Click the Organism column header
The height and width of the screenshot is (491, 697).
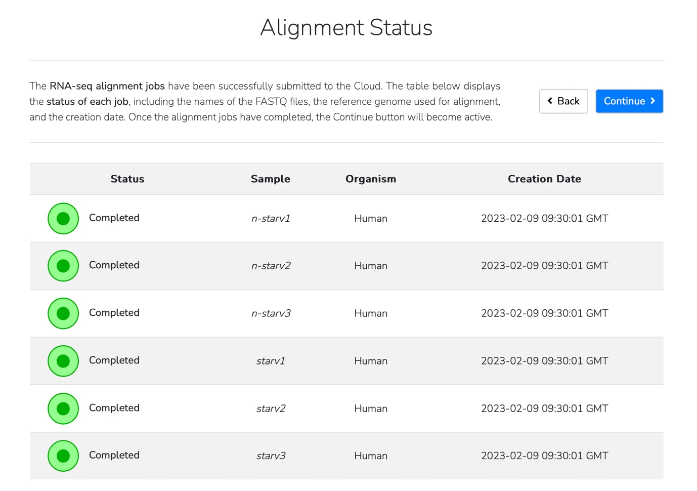(x=371, y=179)
